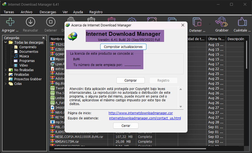Select the Documentos category

(x=29, y=52)
